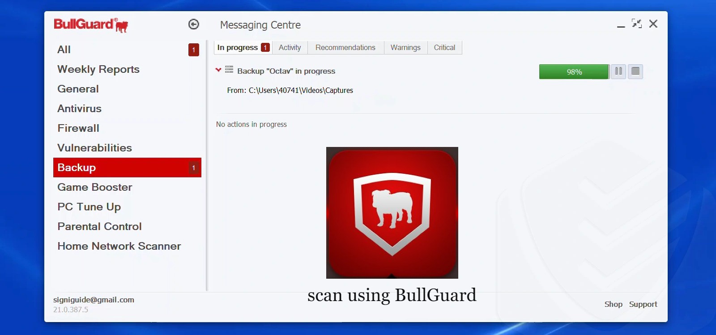Select Home Network Scanner category
This screenshot has height=335, width=716.
pos(127,246)
